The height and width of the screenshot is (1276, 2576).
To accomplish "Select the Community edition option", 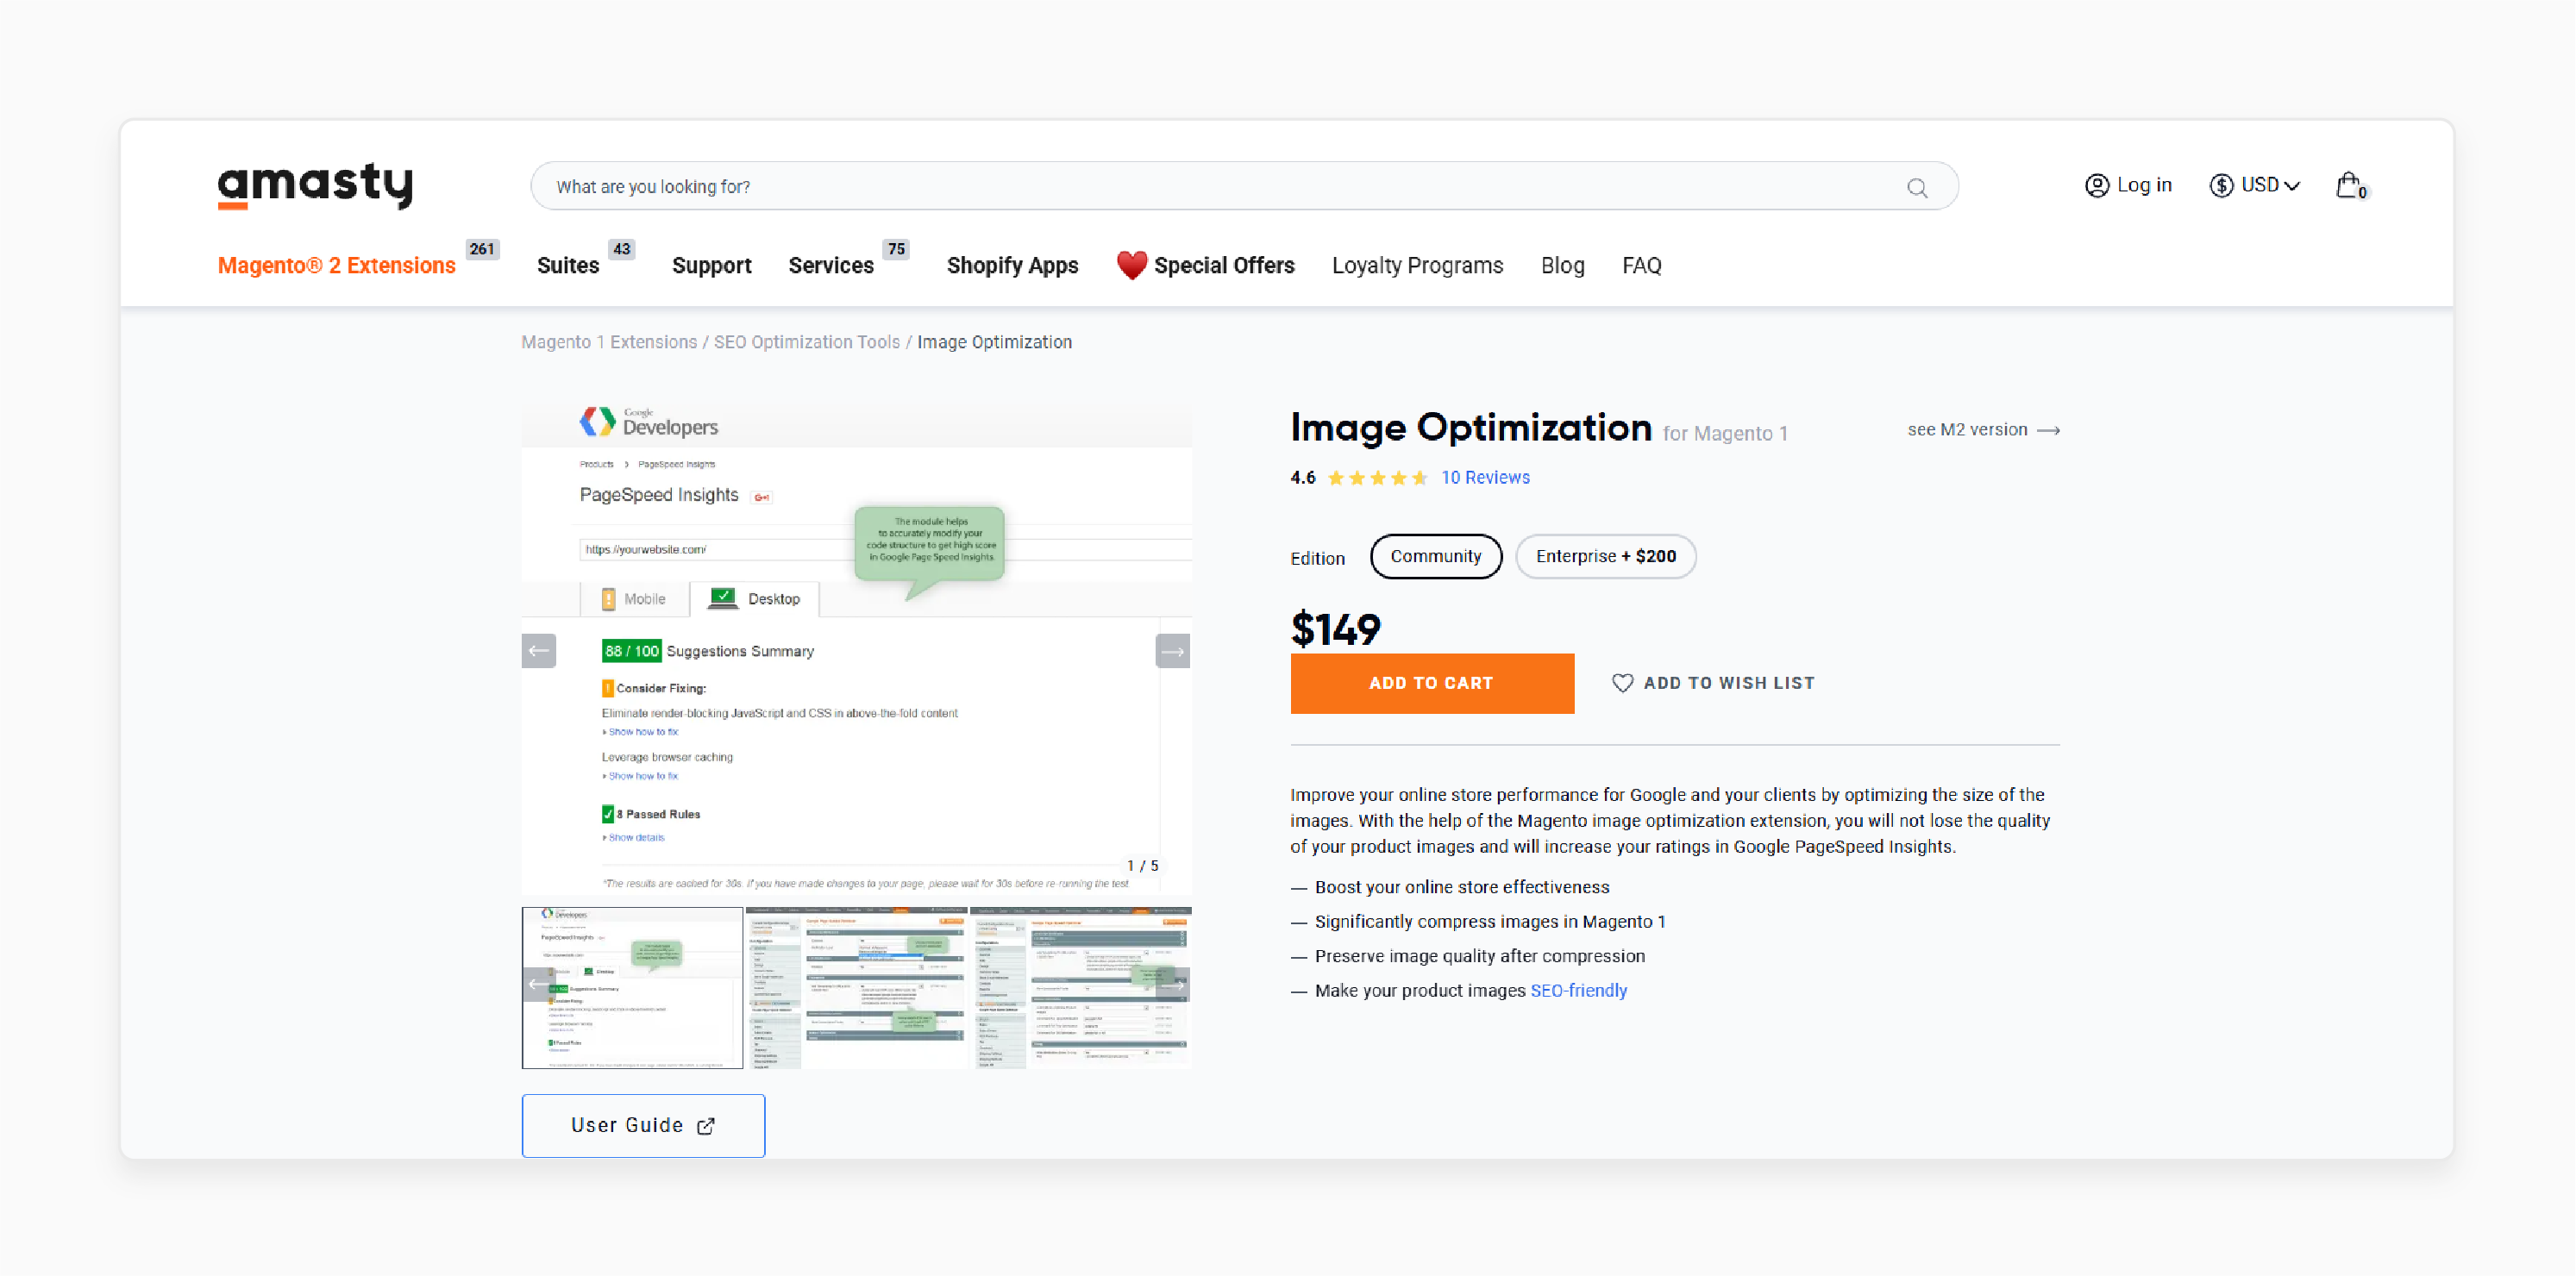I will click(1436, 556).
